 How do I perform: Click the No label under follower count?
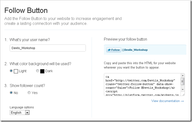(x=16, y=93)
